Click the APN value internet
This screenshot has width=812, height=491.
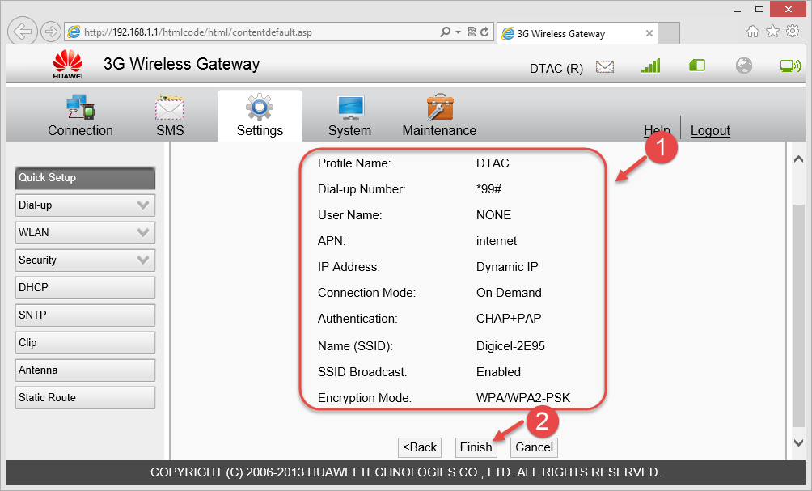496,241
